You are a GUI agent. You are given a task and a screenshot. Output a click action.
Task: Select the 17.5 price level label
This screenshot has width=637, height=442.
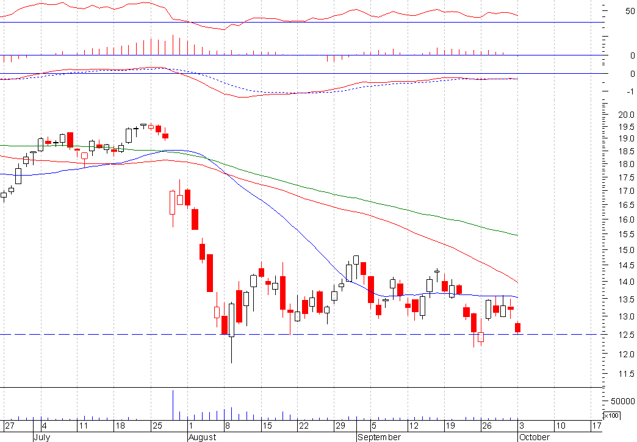tap(626, 178)
